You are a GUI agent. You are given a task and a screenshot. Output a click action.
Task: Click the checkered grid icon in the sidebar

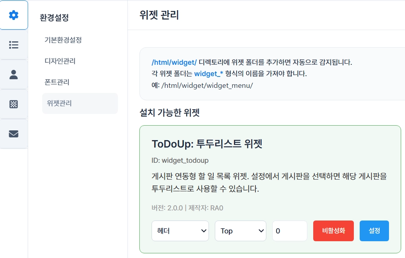pyautogui.click(x=14, y=104)
